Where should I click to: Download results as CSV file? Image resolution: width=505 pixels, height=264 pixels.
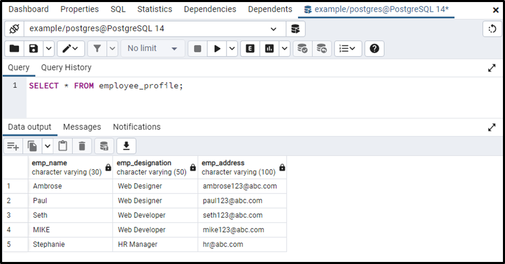[126, 146]
